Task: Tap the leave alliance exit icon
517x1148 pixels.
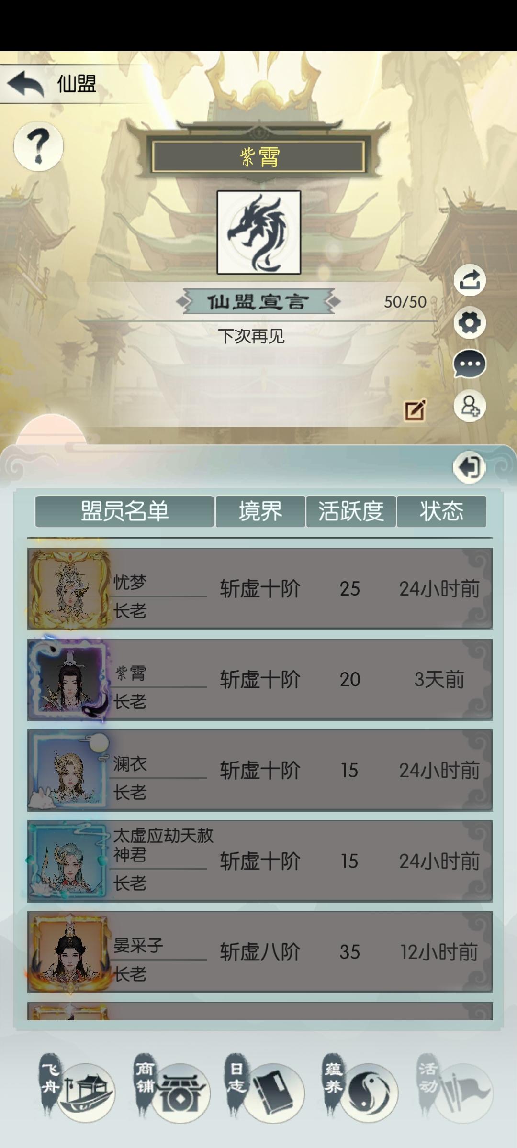Action: click(469, 467)
